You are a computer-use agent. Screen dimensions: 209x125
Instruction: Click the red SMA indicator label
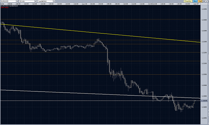(5, 7)
